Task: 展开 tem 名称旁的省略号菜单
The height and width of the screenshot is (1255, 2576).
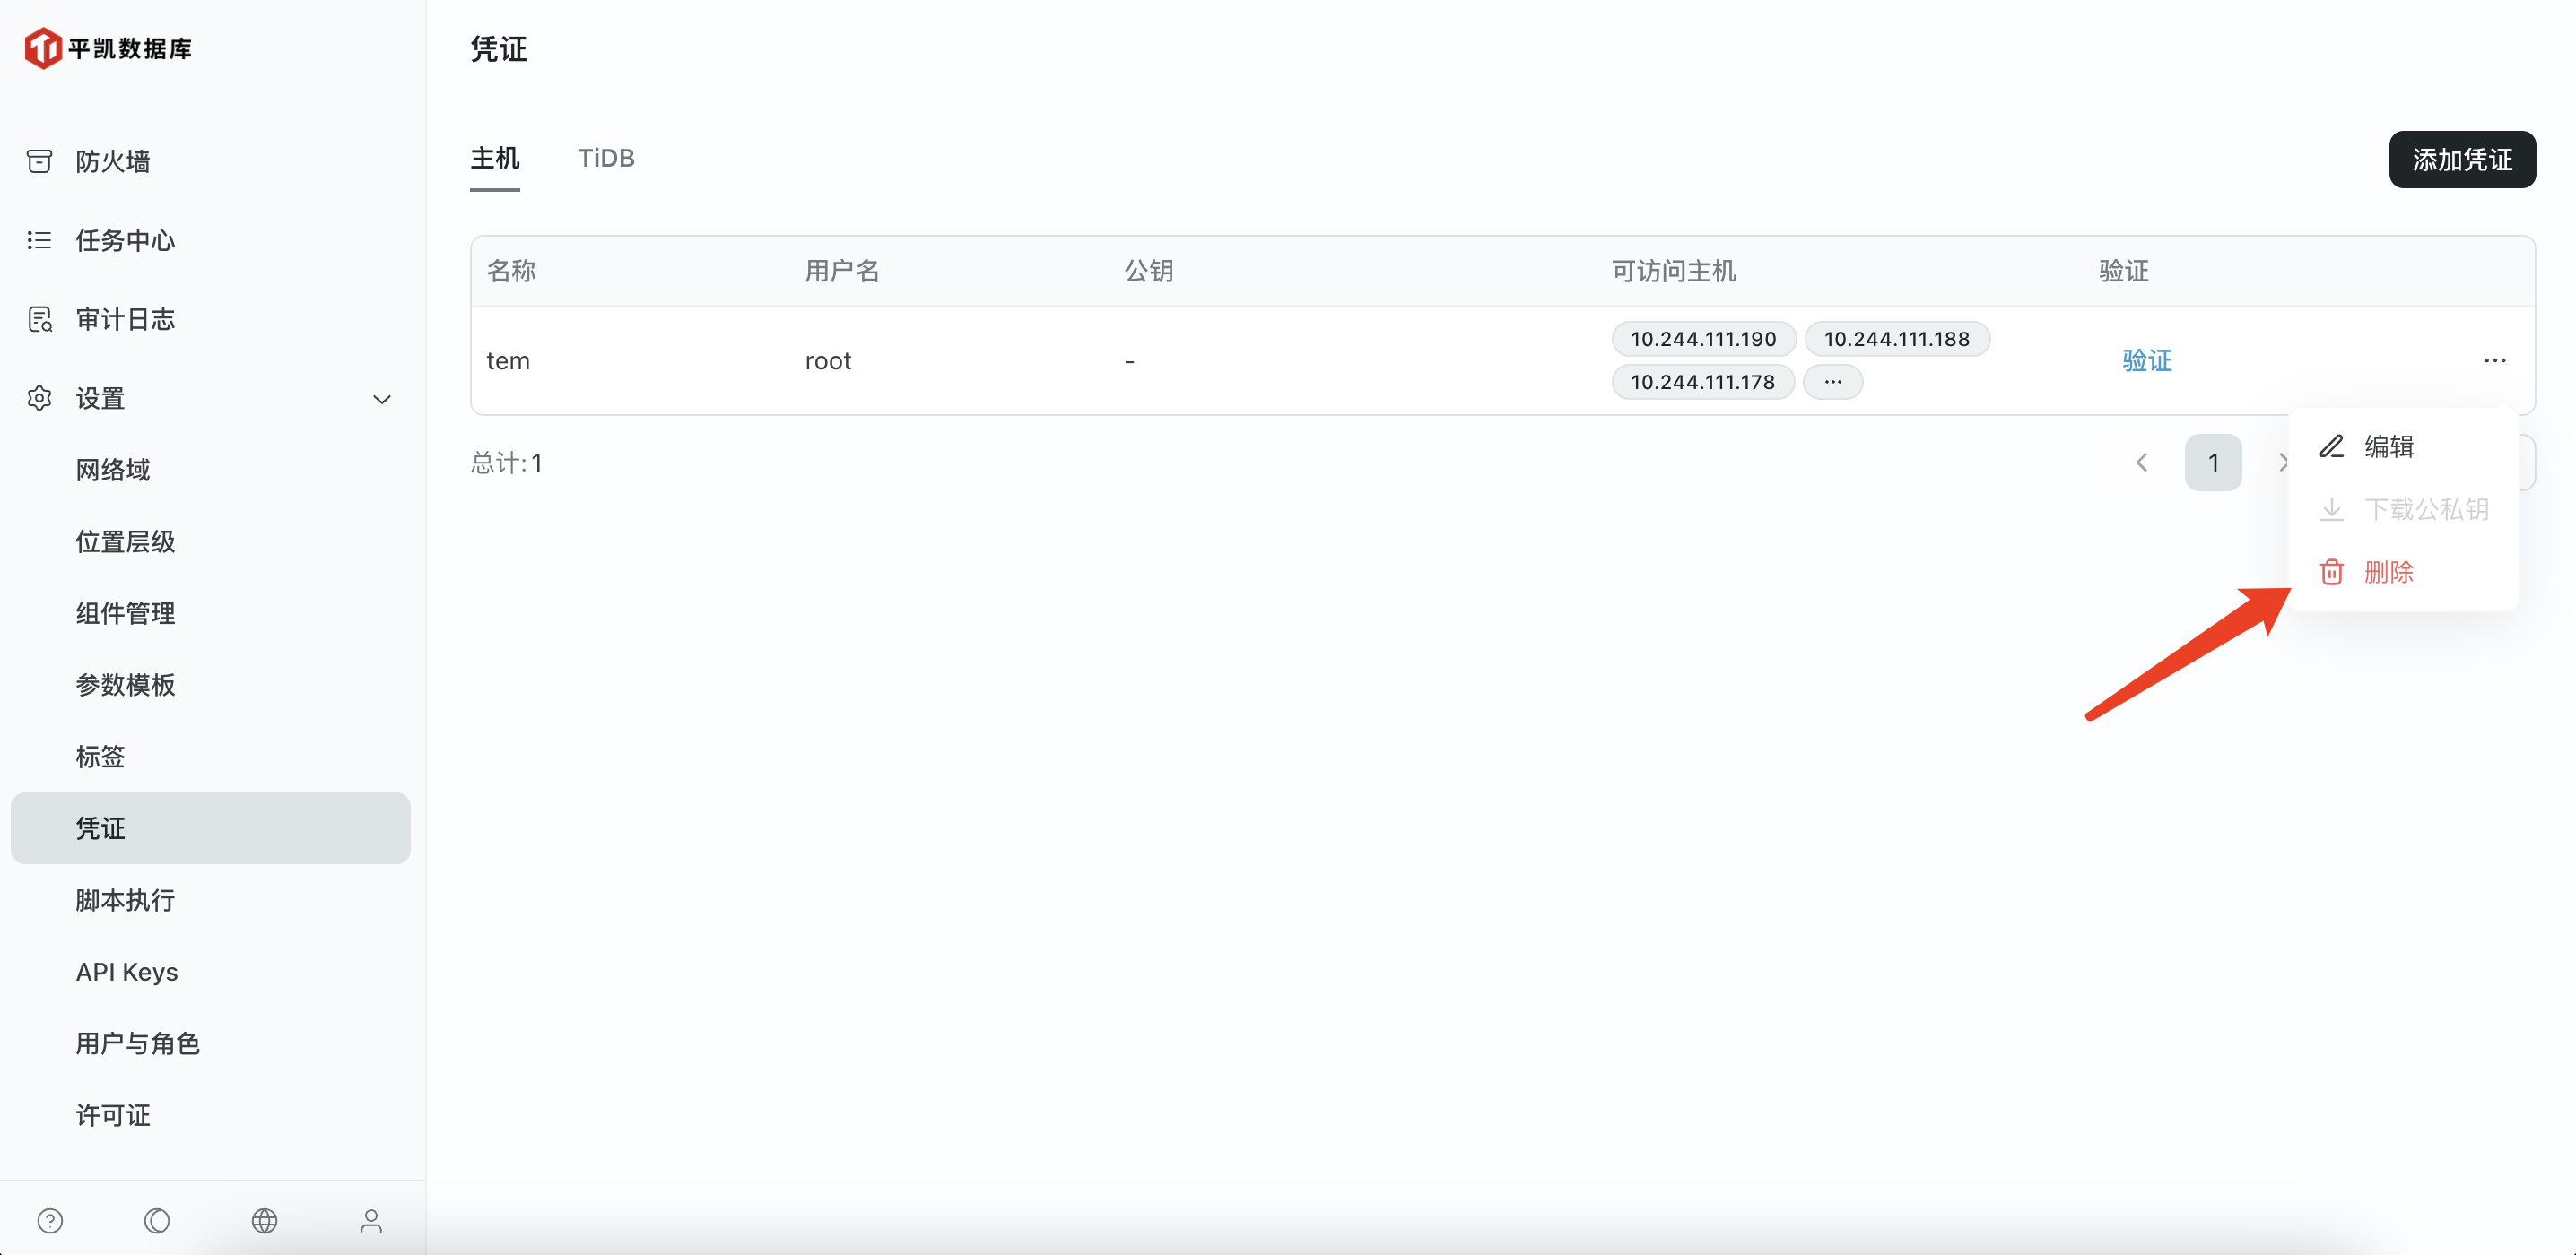Action: click(2494, 359)
